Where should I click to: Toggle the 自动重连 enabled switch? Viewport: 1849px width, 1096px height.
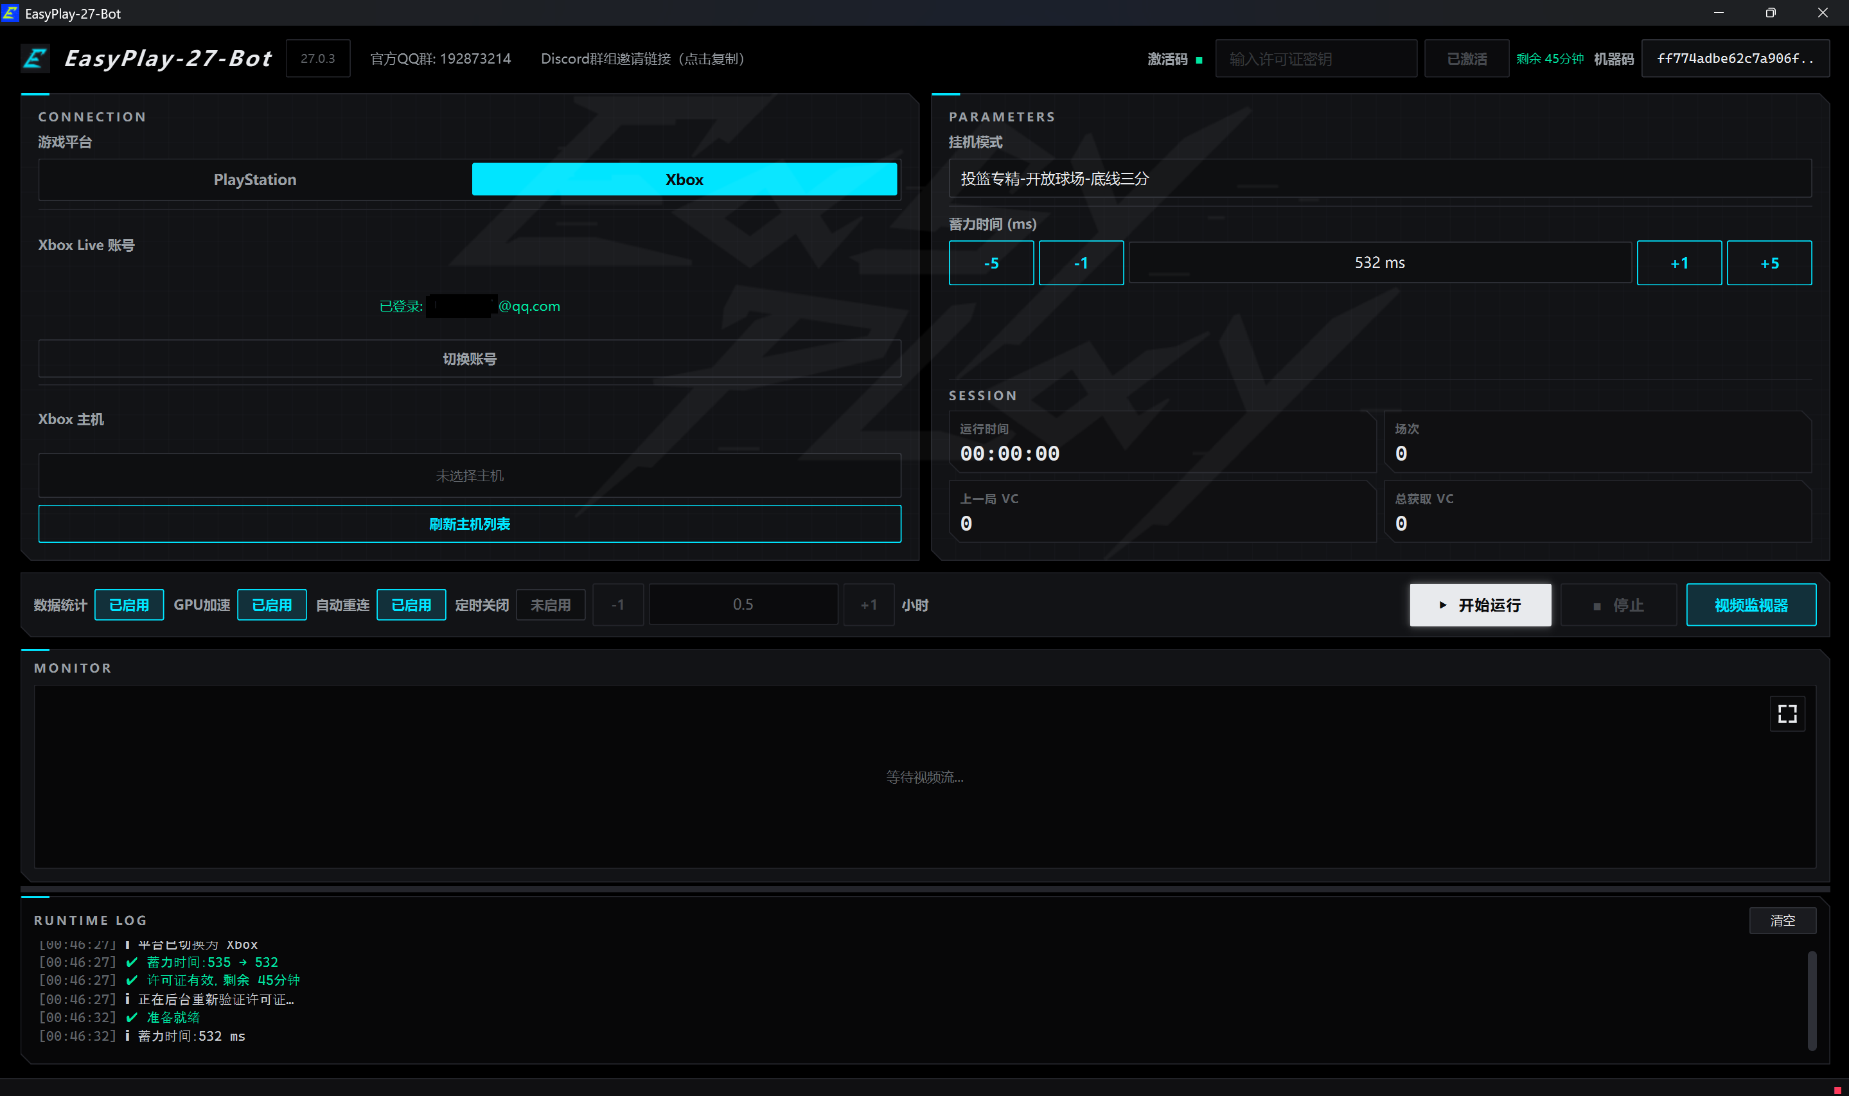tap(411, 605)
